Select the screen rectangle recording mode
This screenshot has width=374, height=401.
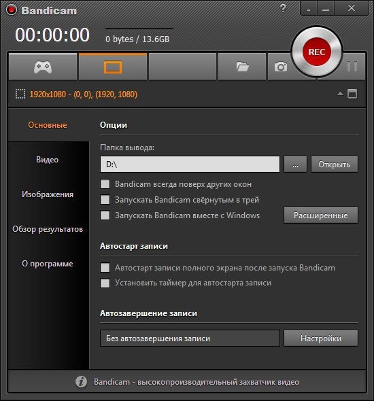(113, 67)
